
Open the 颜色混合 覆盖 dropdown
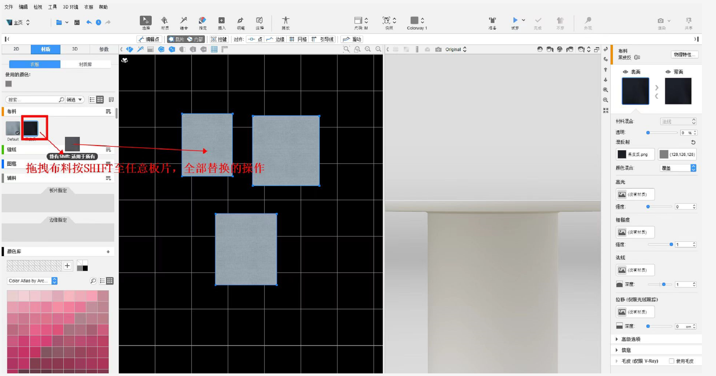point(678,168)
